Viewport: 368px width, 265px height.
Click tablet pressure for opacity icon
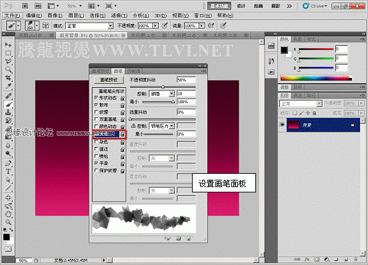point(165,25)
